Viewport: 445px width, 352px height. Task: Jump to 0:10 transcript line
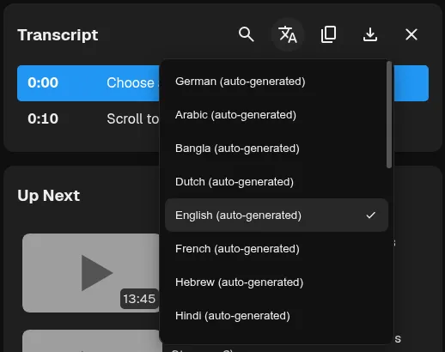(88, 118)
